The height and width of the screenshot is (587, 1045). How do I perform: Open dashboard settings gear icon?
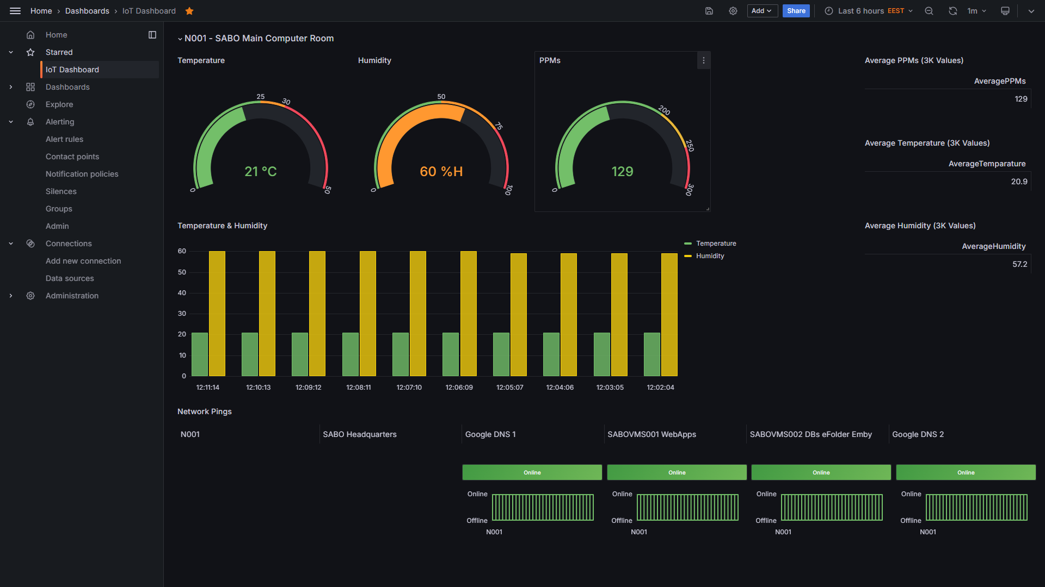pyautogui.click(x=733, y=11)
